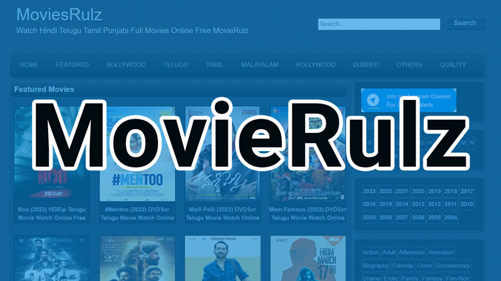Click the Fahadh Faasil movie poster
The height and width of the screenshot is (281, 501).
pyautogui.click(x=222, y=259)
